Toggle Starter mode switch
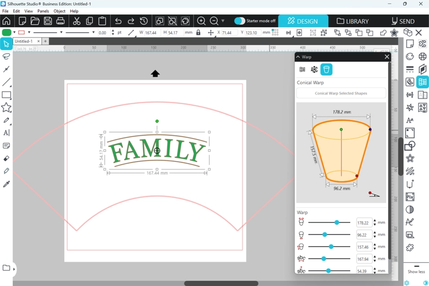This screenshot has height=286, width=429. coord(239,21)
